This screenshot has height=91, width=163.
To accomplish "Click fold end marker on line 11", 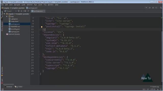I will point(39,29).
